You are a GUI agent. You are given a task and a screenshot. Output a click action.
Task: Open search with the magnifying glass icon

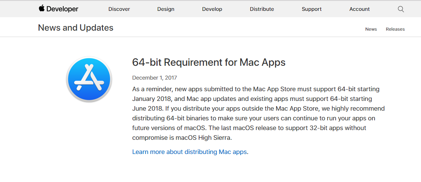[x=400, y=9]
